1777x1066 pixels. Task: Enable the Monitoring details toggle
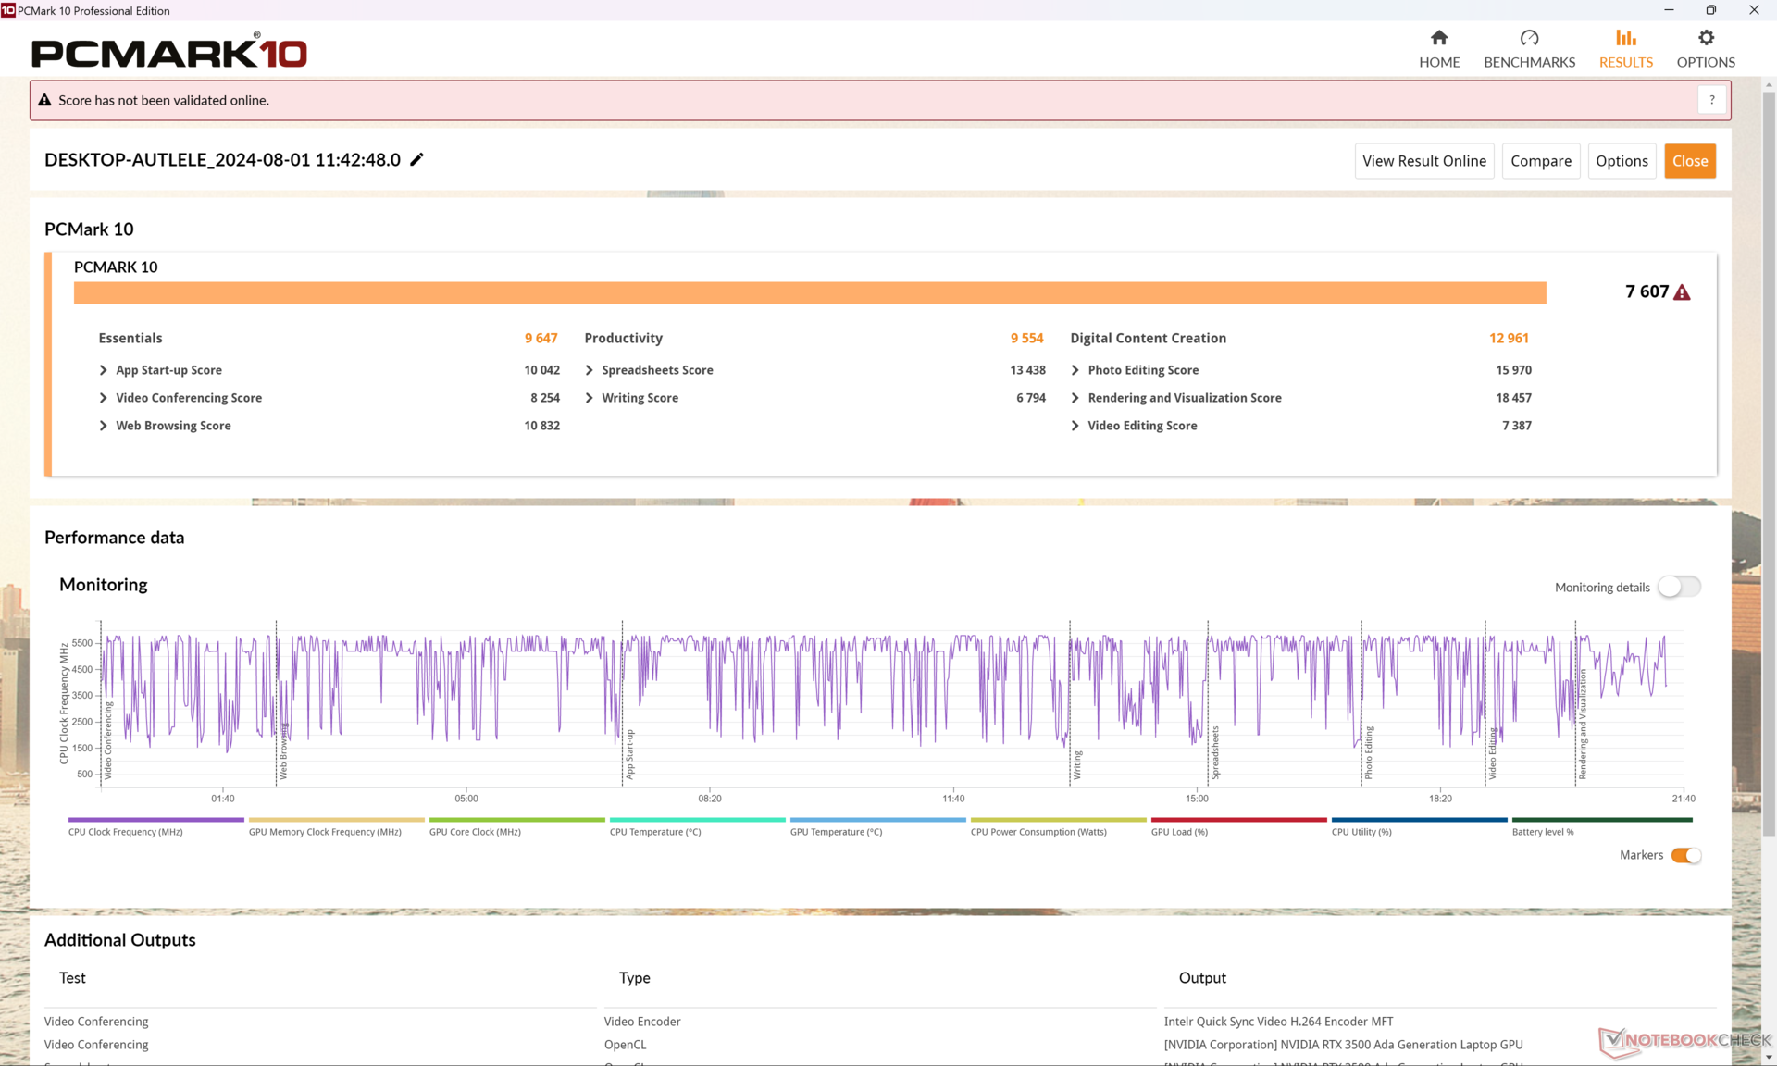point(1678,587)
